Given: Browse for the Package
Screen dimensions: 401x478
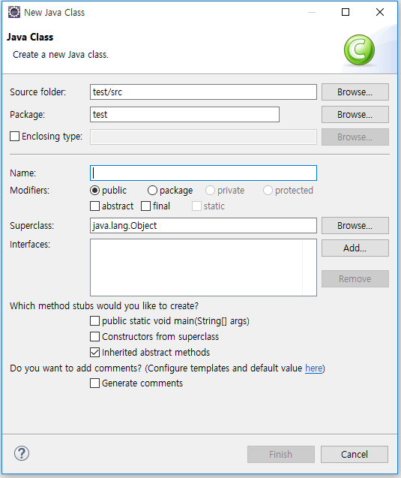Looking at the screenshot, I should 355,114.
